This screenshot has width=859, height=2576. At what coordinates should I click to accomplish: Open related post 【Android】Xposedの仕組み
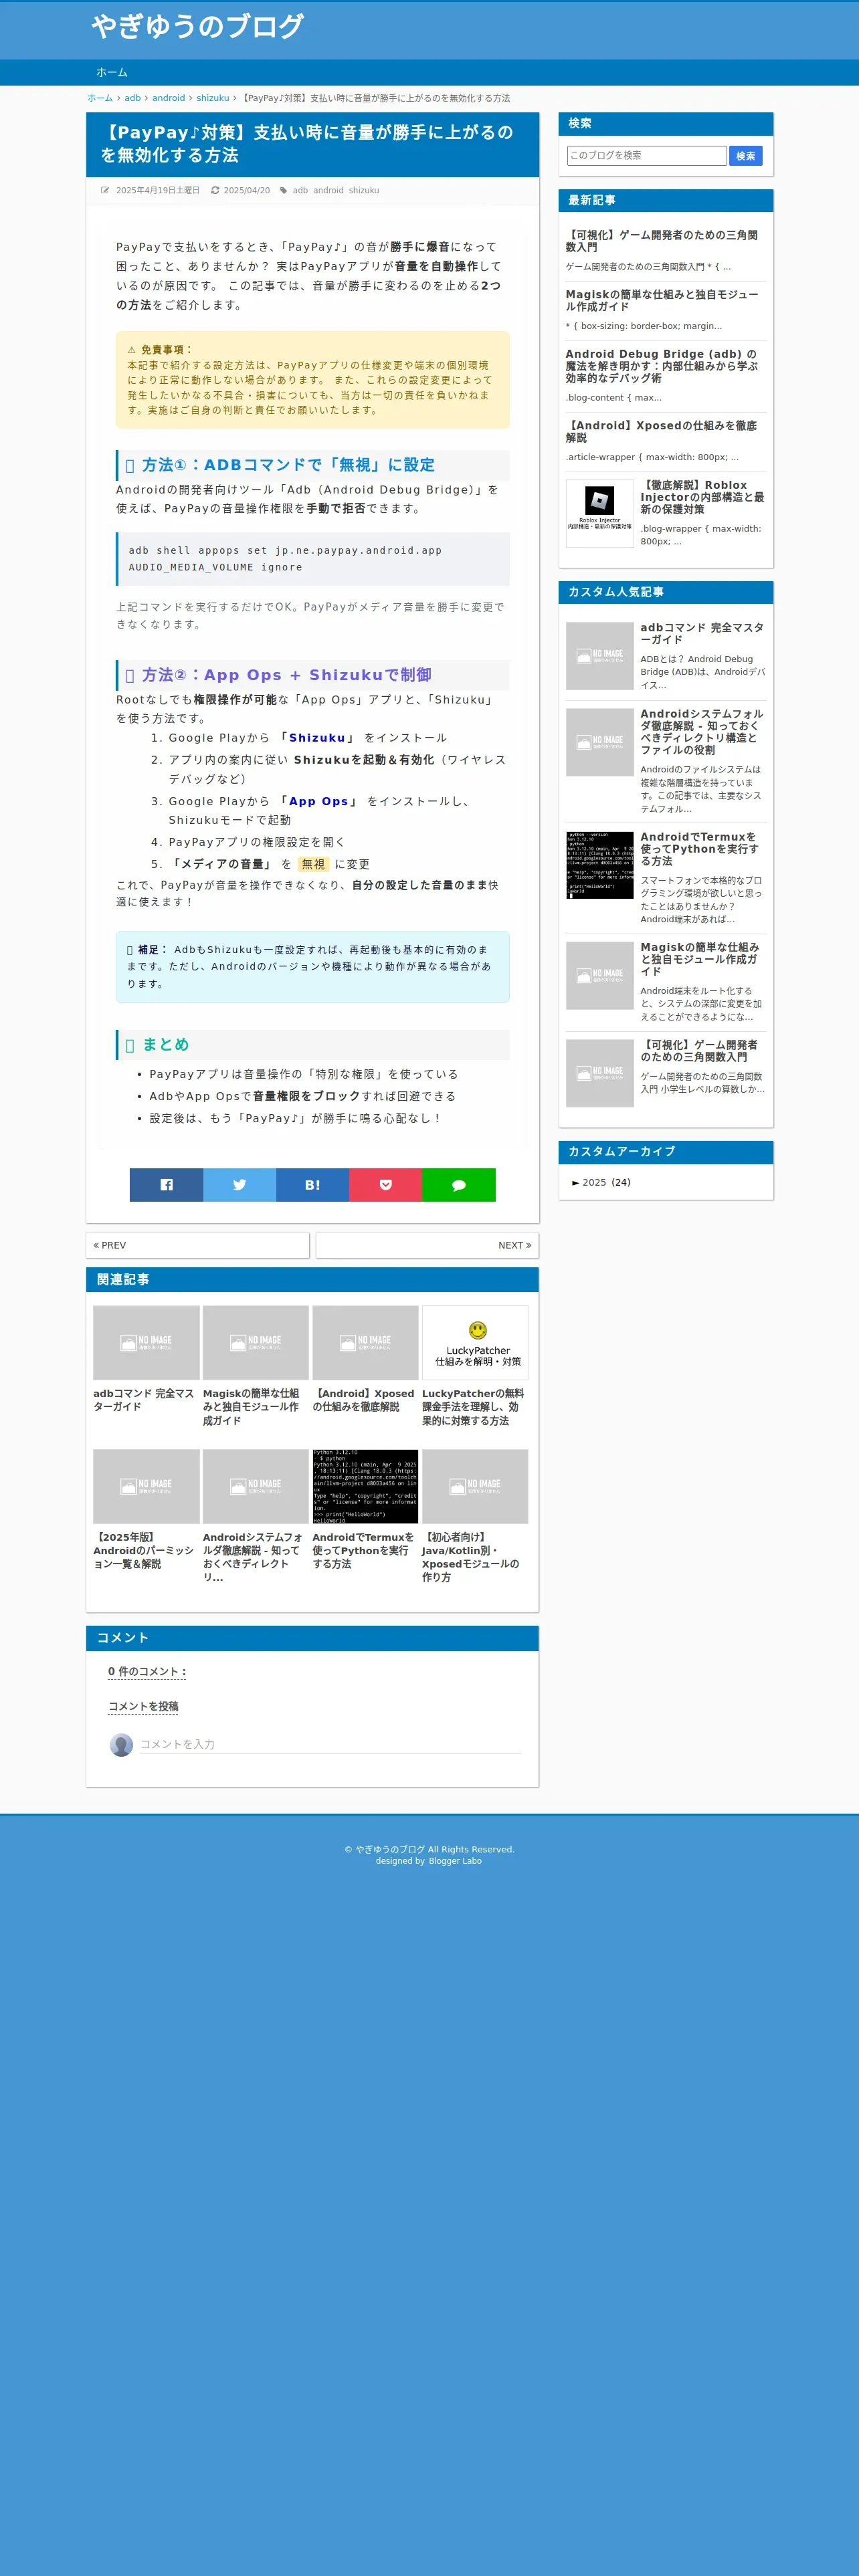364,1400
